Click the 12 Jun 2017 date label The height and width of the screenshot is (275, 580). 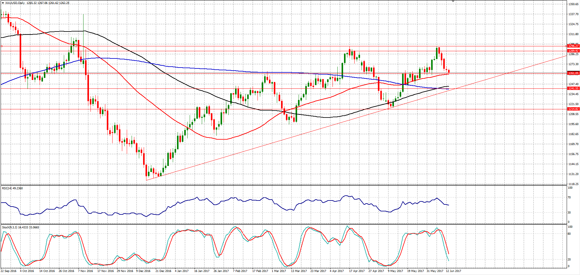(x=454, y=271)
